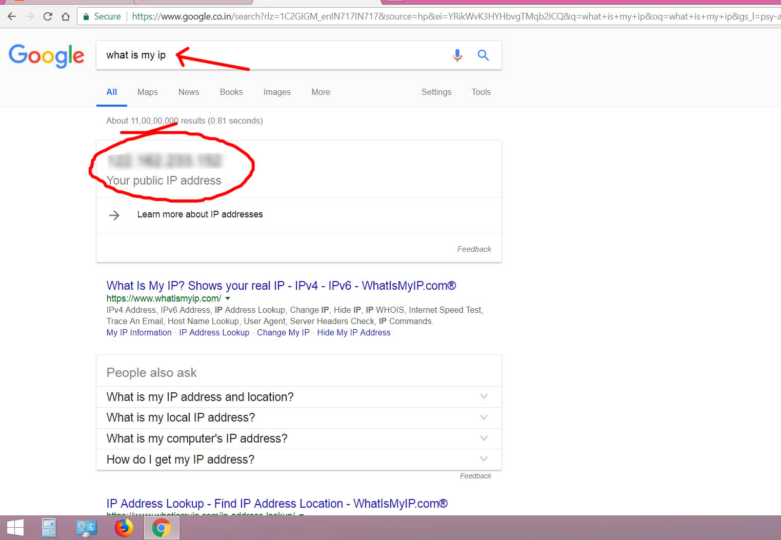Open the 'Hide My IP Address' sitelink
The height and width of the screenshot is (540, 781).
[x=354, y=332]
